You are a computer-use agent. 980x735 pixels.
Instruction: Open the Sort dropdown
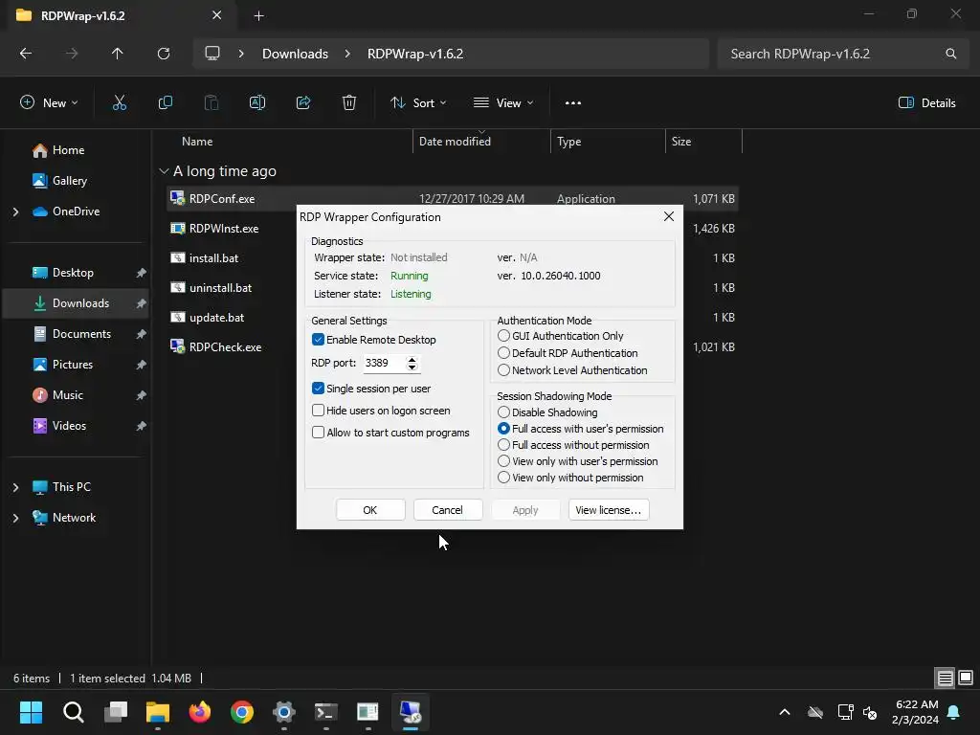[x=418, y=103]
